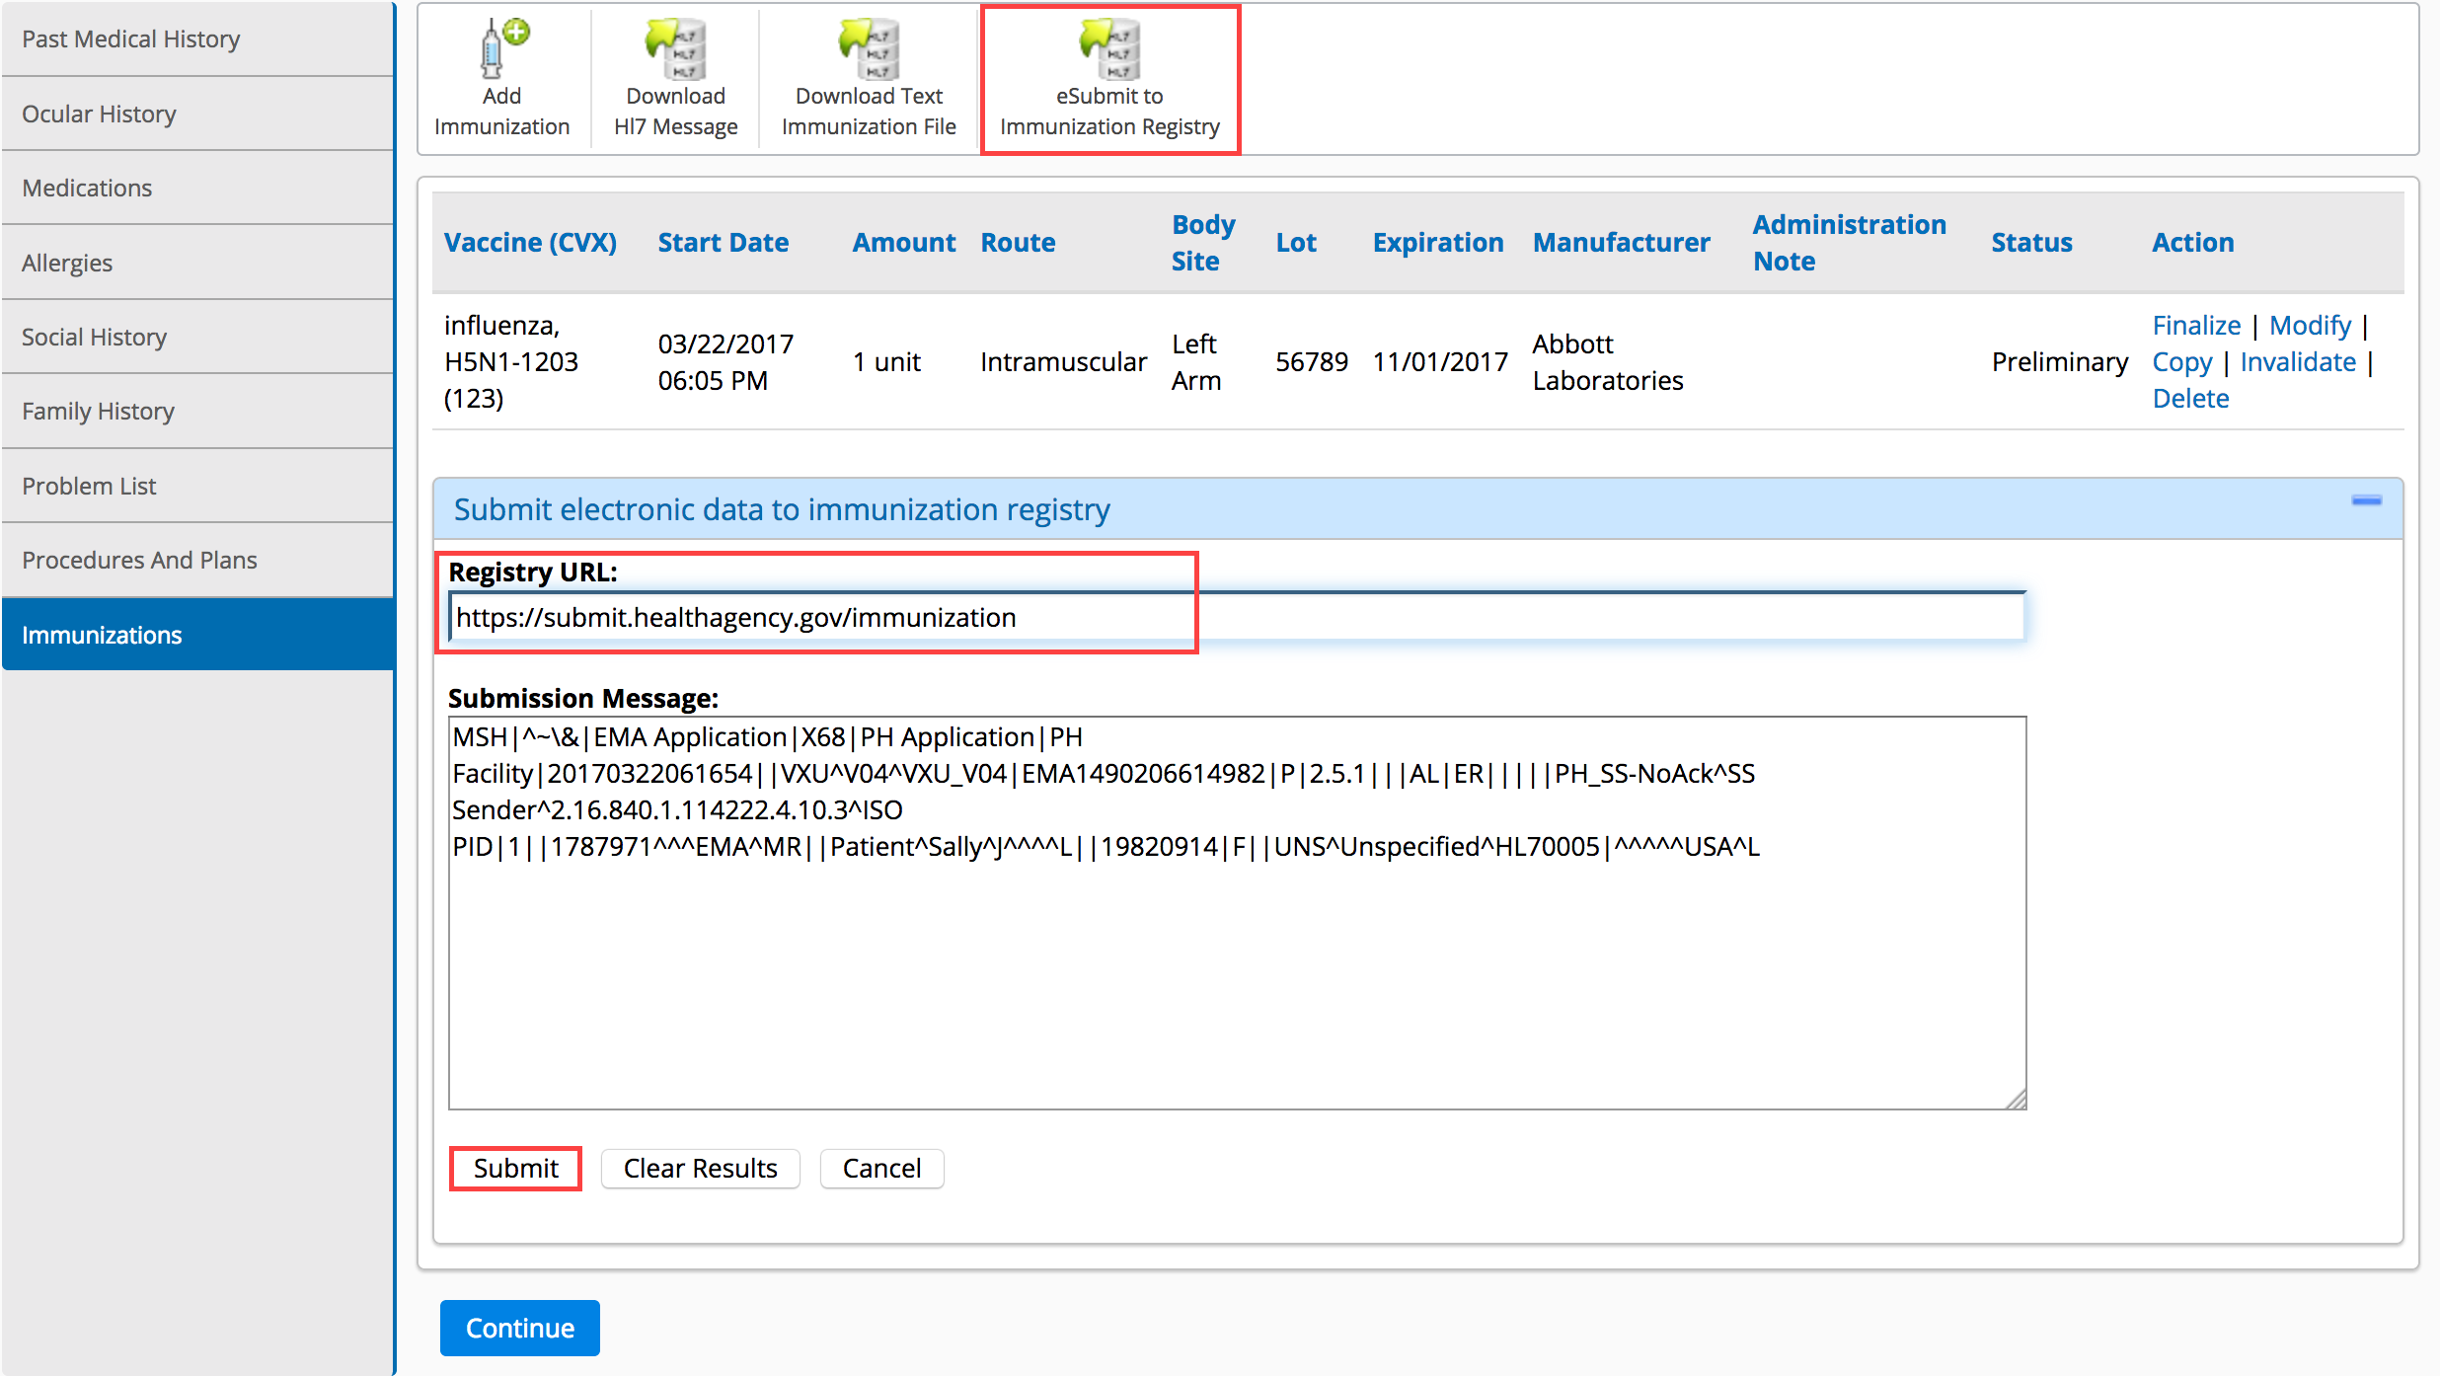Viewport: 2440px width, 1376px height.
Task: Delete the influenza immunization row
Action: 2190,399
